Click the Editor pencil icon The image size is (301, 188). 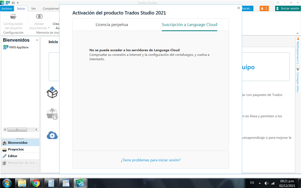click(4, 156)
